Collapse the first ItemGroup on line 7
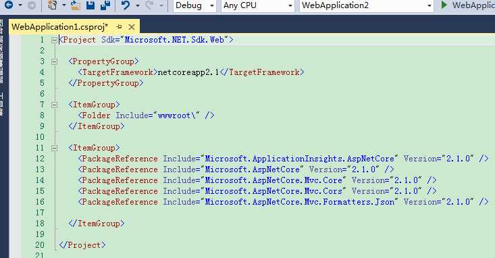Image resolution: width=495 pixels, height=258 pixels. (x=54, y=105)
